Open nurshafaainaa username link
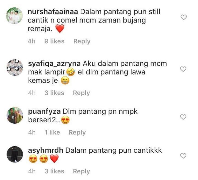 coord(53,12)
